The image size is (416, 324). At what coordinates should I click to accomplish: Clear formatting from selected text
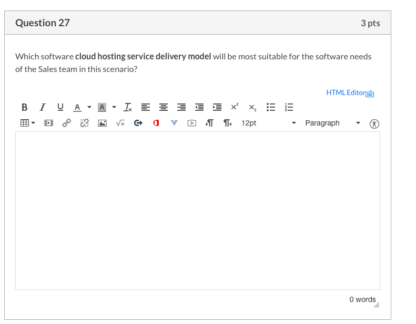tap(128, 107)
